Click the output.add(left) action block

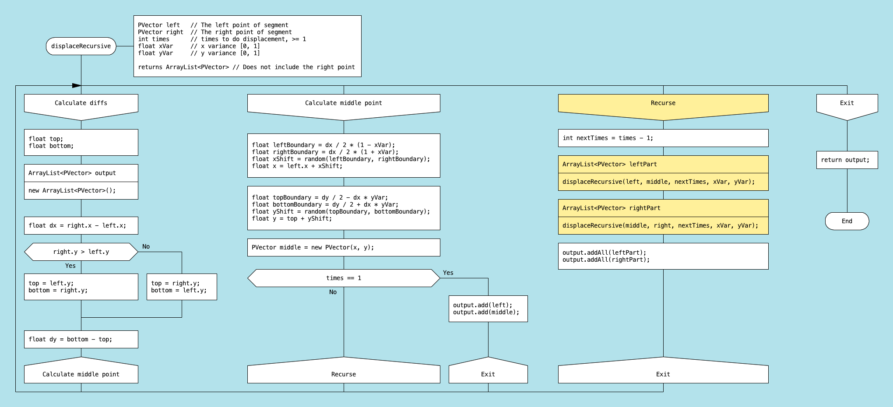coord(488,309)
